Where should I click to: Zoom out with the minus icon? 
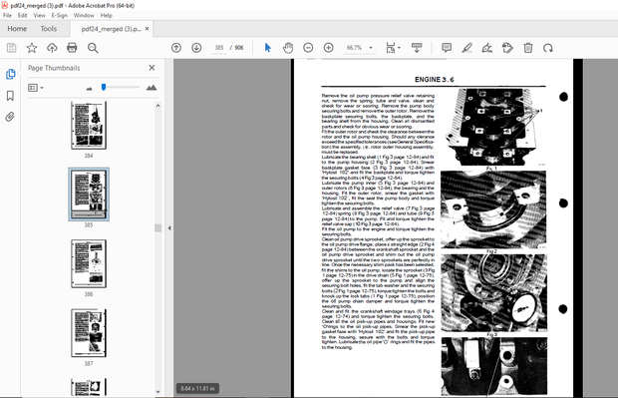click(308, 48)
